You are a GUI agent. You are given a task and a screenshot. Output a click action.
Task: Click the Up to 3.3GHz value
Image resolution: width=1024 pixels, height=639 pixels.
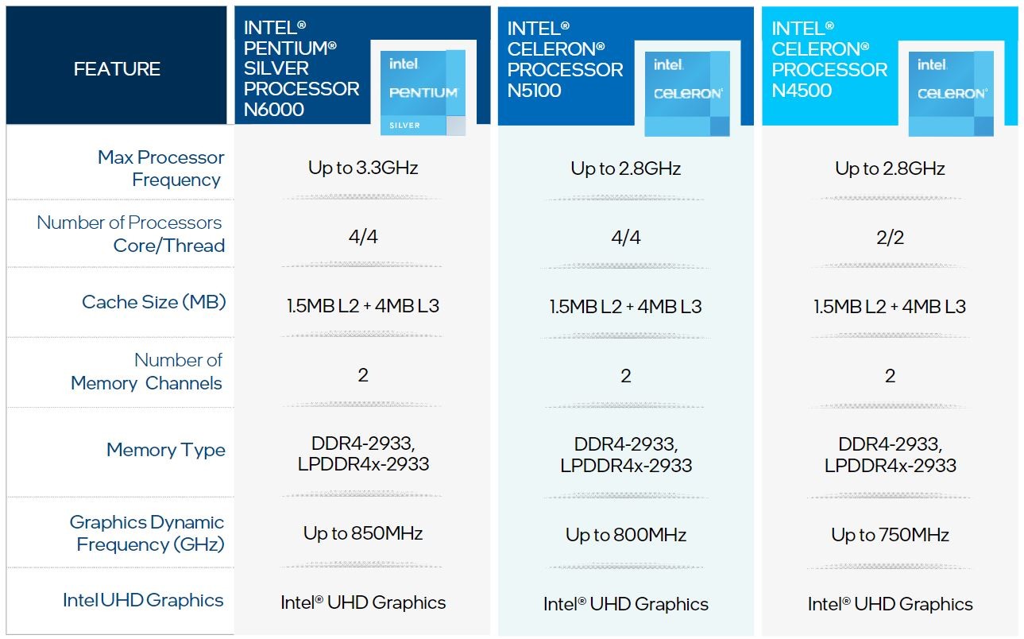363,168
